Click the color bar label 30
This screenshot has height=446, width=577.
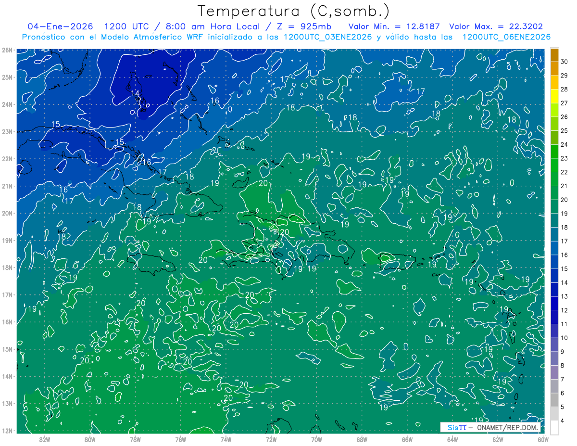(x=564, y=62)
